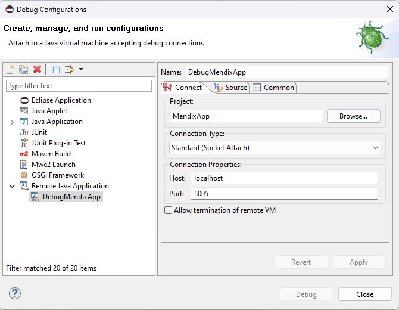Open the Connection Type dropdown

pos(275,147)
